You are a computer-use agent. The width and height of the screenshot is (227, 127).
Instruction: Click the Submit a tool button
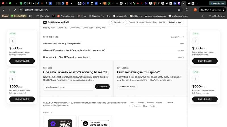pyautogui.click(x=175, y=22)
